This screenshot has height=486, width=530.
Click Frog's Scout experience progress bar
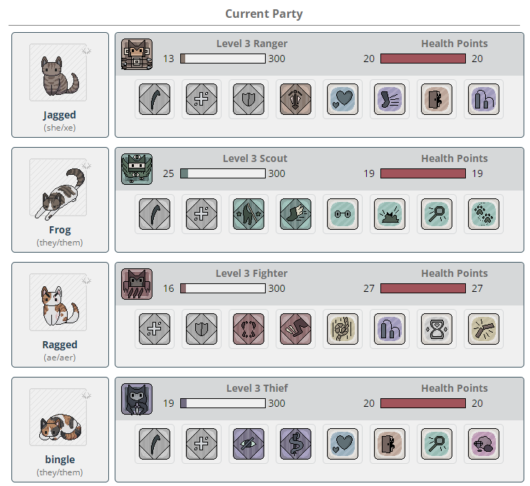pos(223,173)
